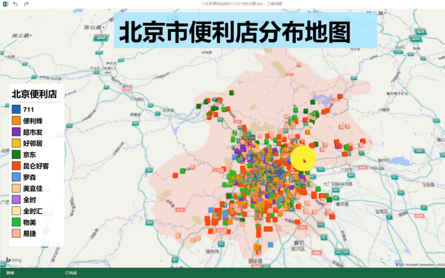Image resolution: width=445 pixels, height=278 pixels.
Task: Select the 昆仑好客 red legend swatch
Action: pyautogui.click(x=16, y=166)
